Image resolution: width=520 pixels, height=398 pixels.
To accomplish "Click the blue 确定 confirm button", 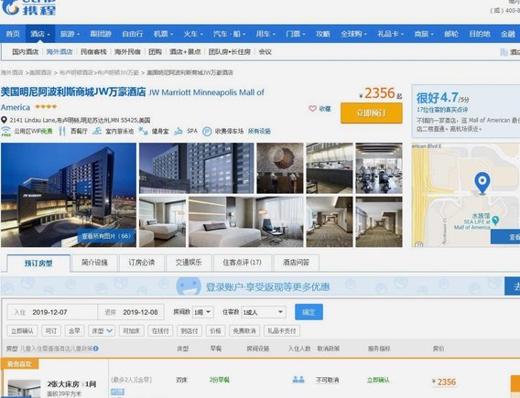I will (309, 312).
